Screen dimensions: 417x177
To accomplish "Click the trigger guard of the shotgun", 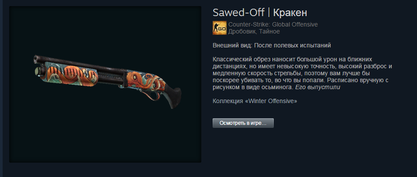I will click(x=154, y=95).
